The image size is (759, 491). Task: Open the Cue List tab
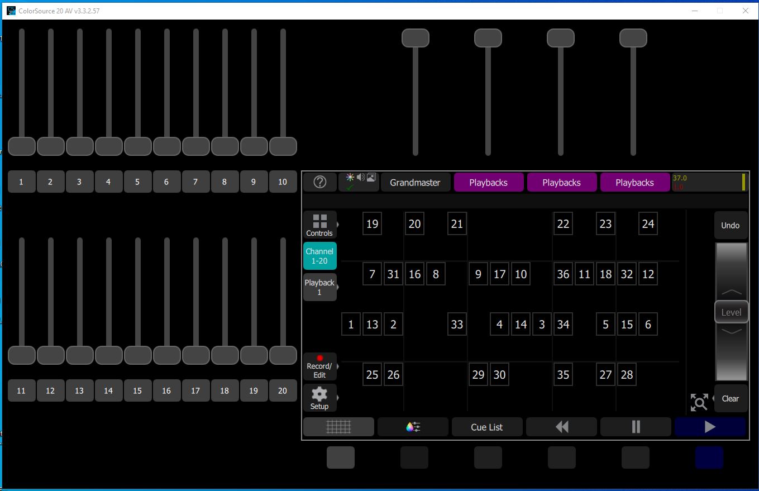(x=487, y=427)
